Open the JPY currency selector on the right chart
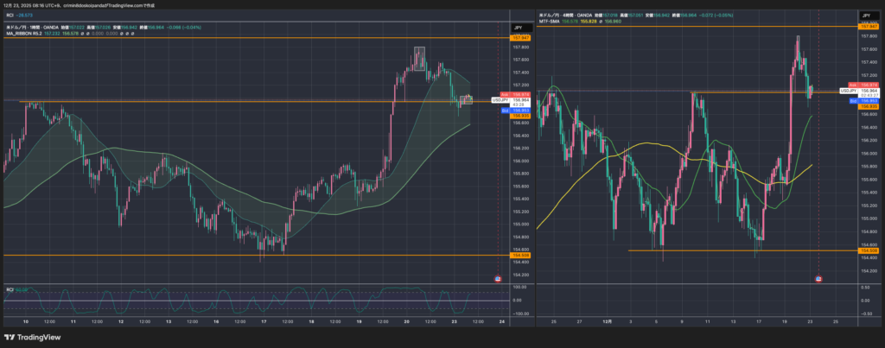 tap(865, 16)
